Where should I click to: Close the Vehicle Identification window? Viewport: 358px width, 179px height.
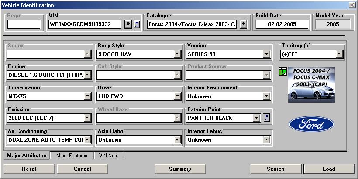(352, 5)
